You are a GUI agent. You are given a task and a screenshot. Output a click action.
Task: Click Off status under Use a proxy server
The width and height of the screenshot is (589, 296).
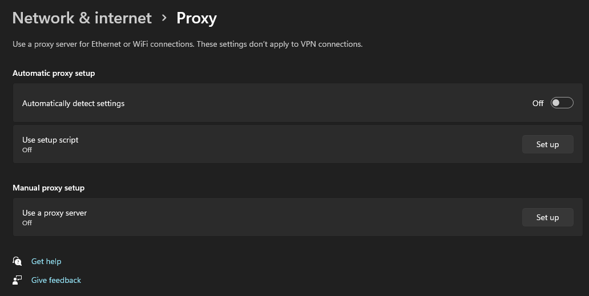pyautogui.click(x=27, y=223)
